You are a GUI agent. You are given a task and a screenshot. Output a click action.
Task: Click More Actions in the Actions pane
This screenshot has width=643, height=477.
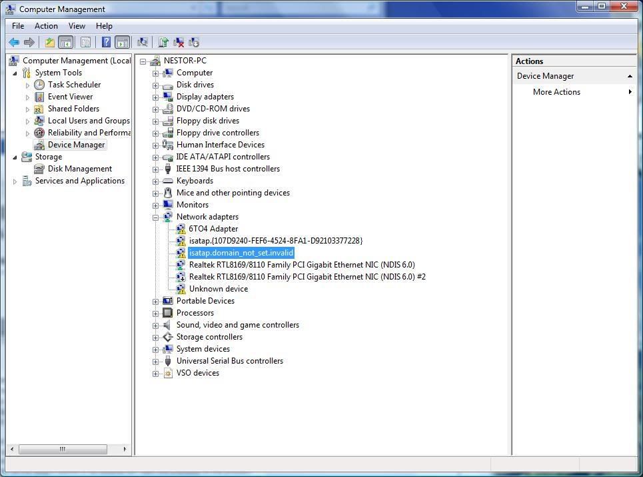click(x=556, y=92)
